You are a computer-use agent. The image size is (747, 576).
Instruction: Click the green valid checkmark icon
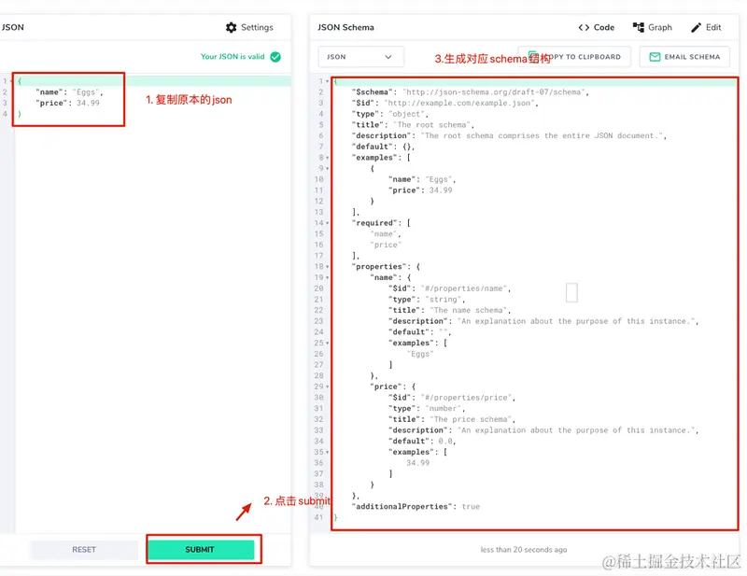(x=275, y=57)
